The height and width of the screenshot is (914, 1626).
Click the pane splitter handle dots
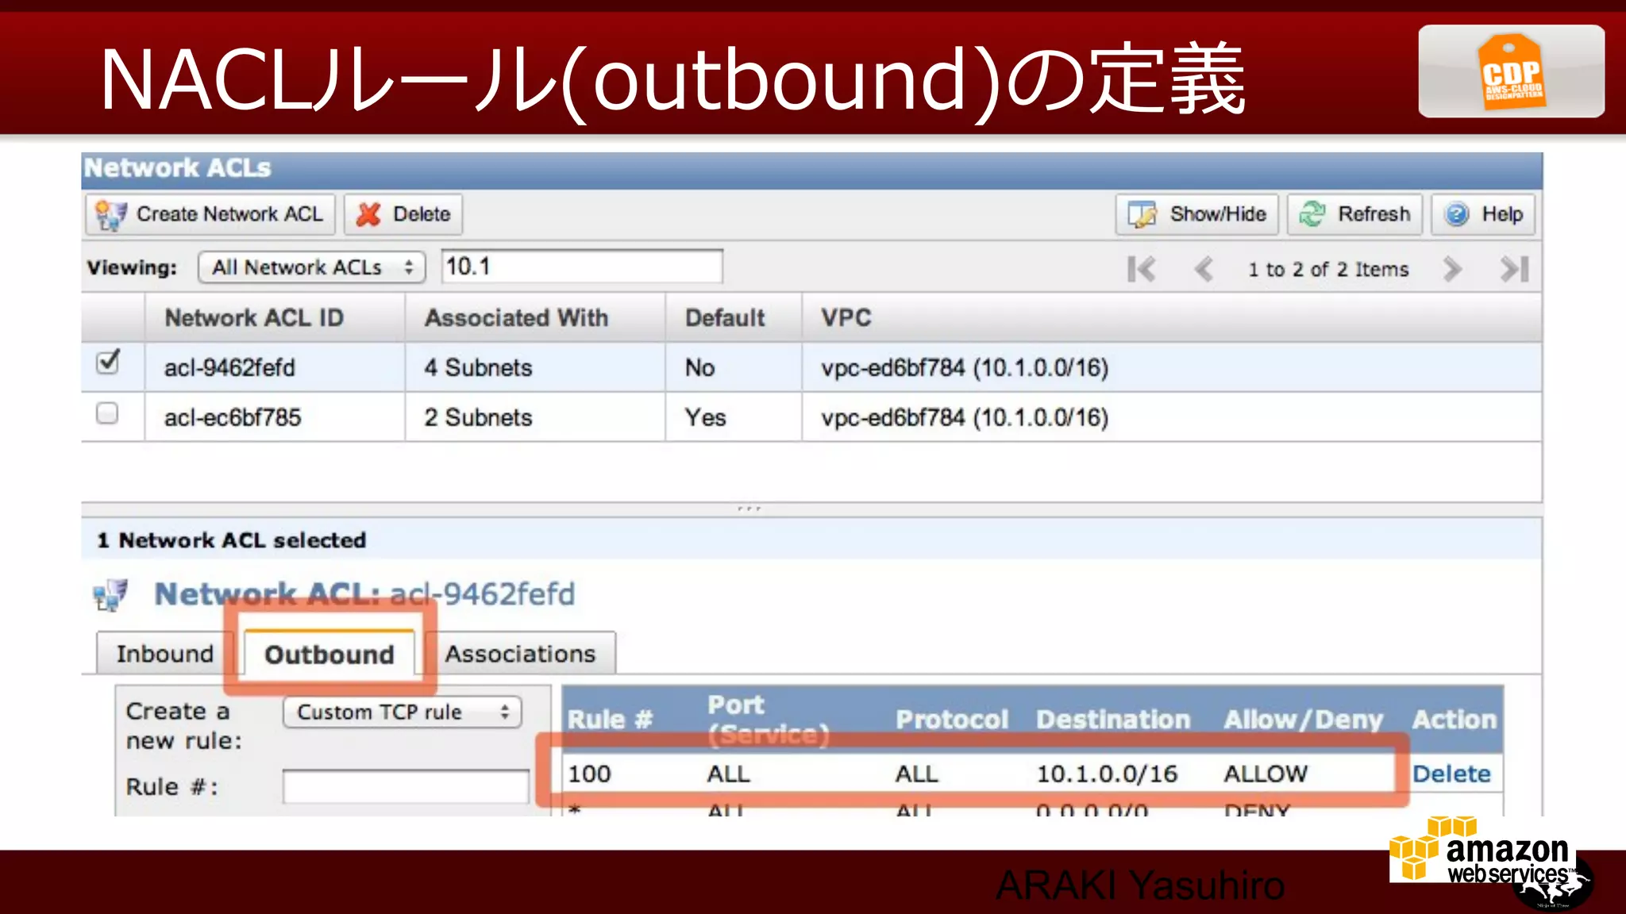click(x=749, y=509)
